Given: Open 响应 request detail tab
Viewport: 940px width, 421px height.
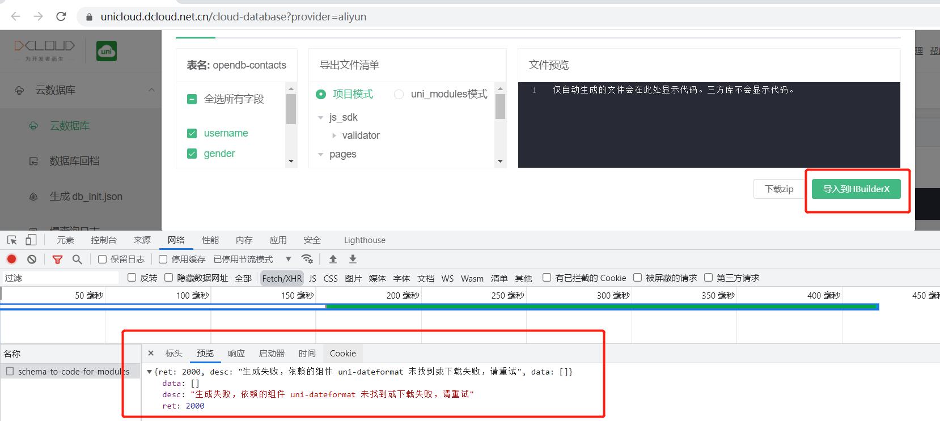Looking at the screenshot, I should click(236, 353).
